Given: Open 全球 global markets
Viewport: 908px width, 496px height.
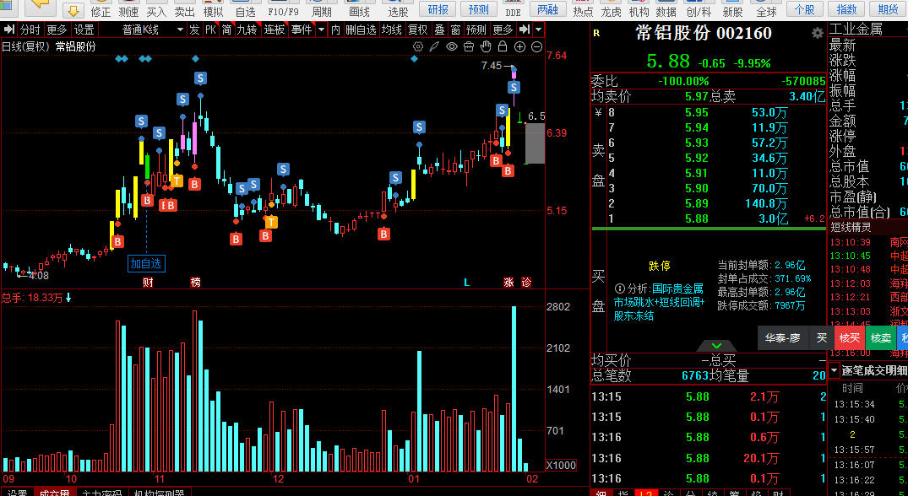Looking at the screenshot, I should click(x=766, y=9).
